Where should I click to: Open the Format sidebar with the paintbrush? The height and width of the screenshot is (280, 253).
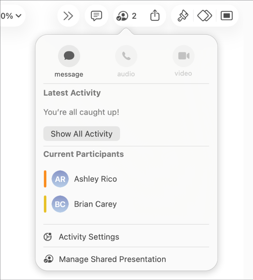pyautogui.click(x=182, y=15)
